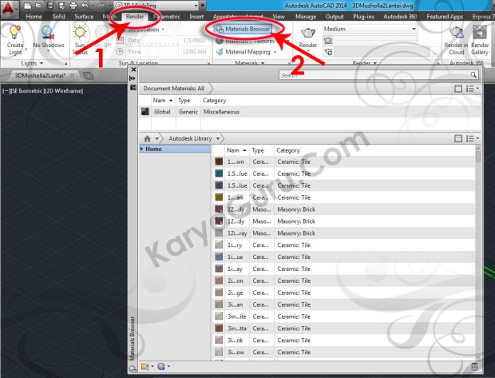Select the 1...an ceramic tile swatch
The height and width of the screenshot is (378, 495).
coord(219,197)
